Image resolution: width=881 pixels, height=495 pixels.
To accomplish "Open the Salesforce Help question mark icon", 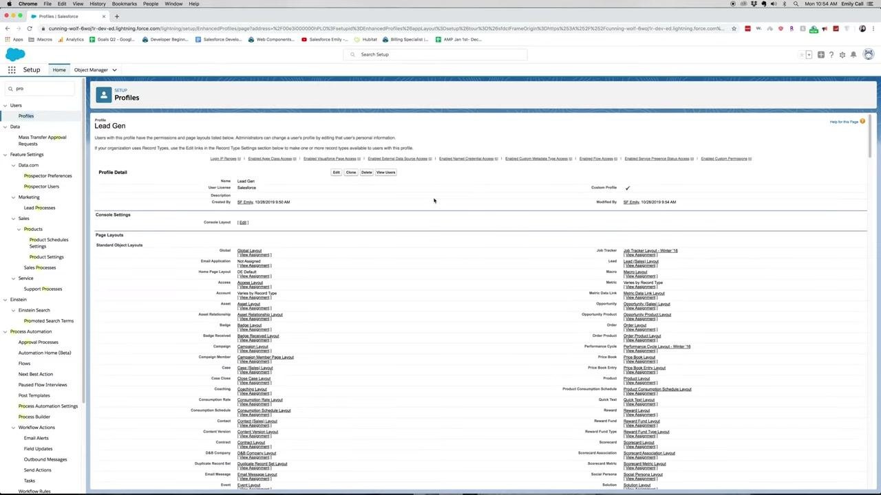I will 831,54.
